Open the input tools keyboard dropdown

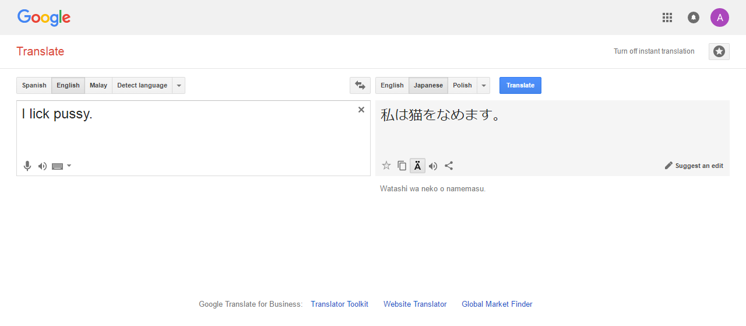pyautogui.click(x=69, y=166)
